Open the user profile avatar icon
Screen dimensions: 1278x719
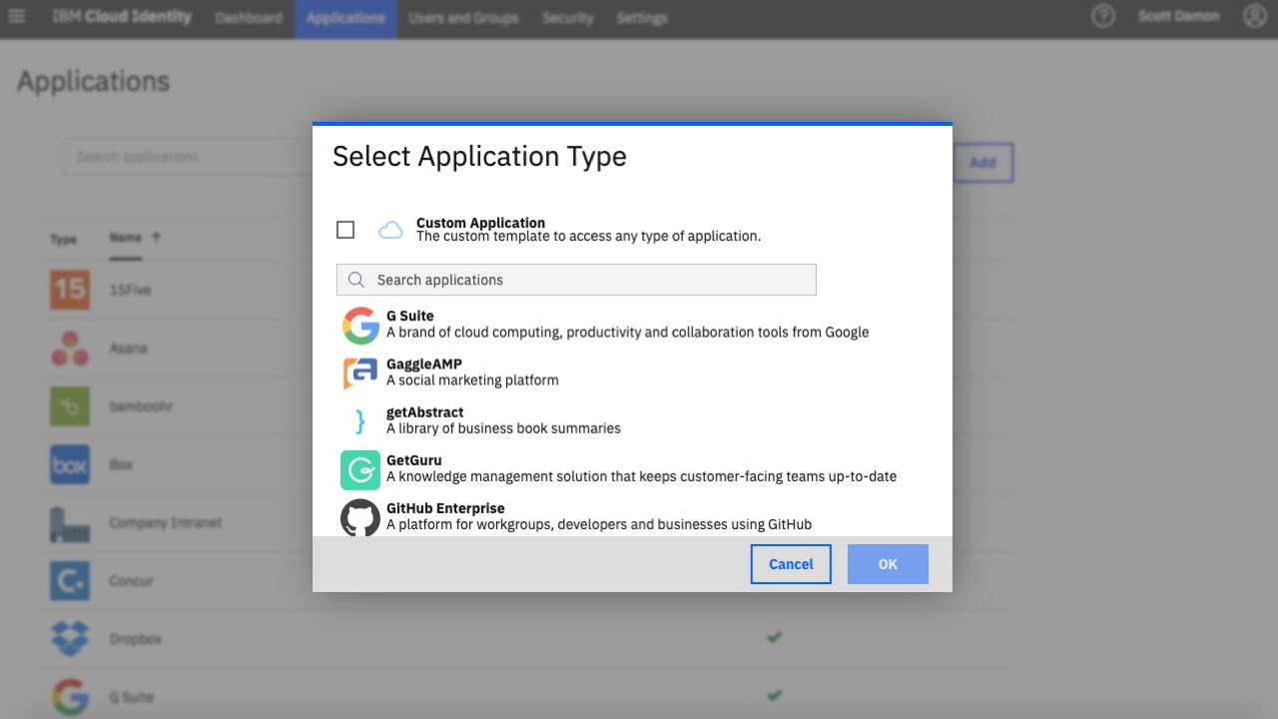click(1255, 16)
